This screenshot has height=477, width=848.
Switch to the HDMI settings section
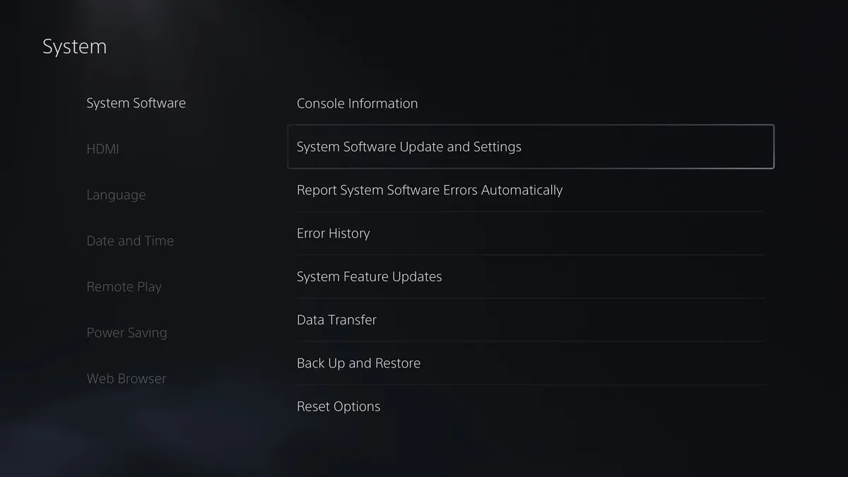click(x=102, y=149)
